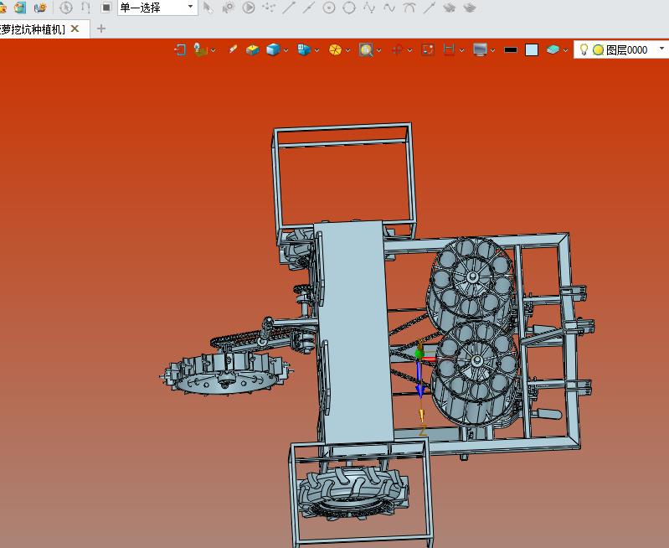Image resolution: width=669 pixels, height=548 pixels.
Task: Click the lamp scene icon in view toolbar
Action: coord(199,50)
